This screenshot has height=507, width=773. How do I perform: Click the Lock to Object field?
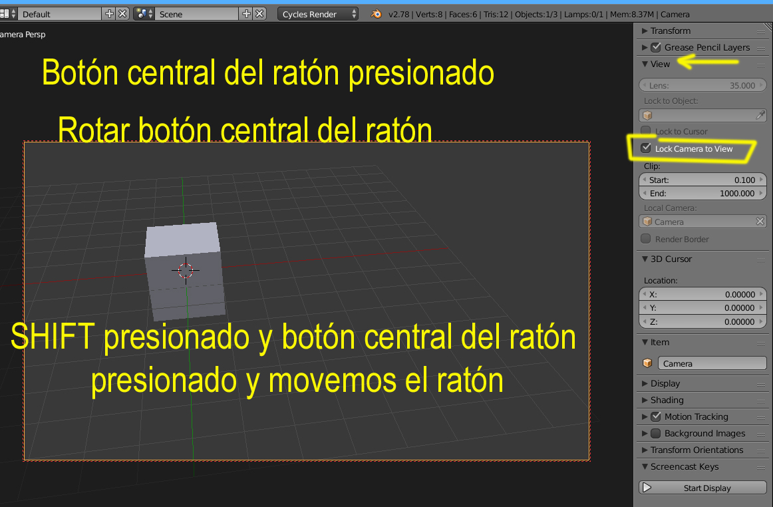coord(702,115)
